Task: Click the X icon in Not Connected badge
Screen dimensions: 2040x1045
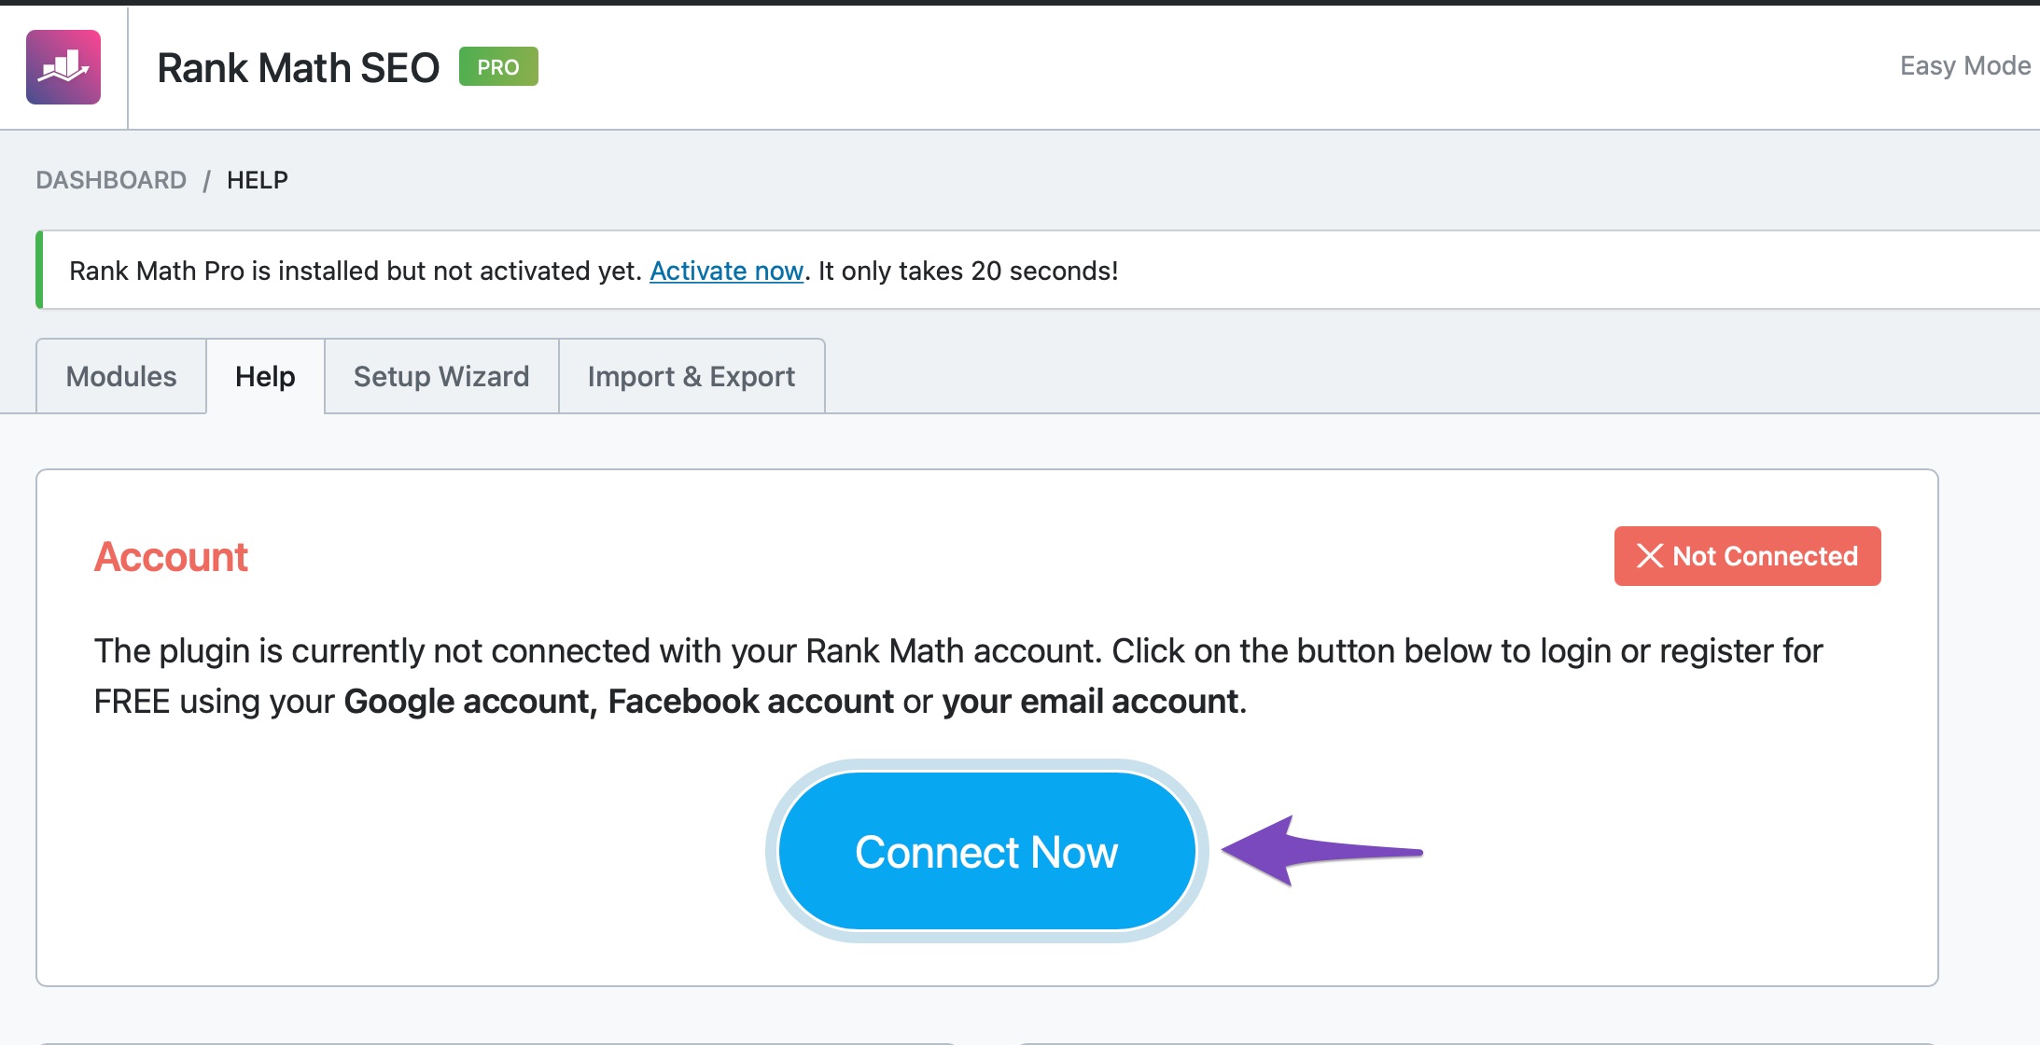Action: click(1649, 556)
